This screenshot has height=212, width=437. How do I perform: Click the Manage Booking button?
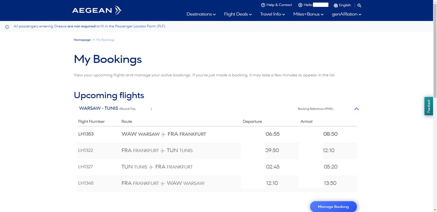[x=333, y=207]
